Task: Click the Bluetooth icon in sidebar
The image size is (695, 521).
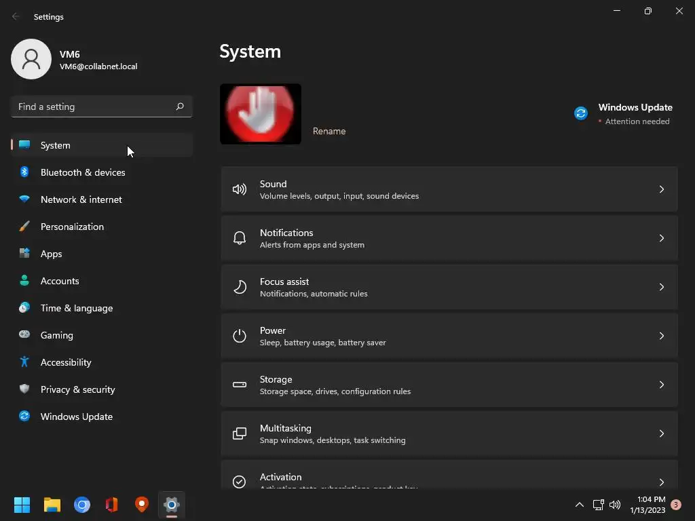Action: click(24, 172)
